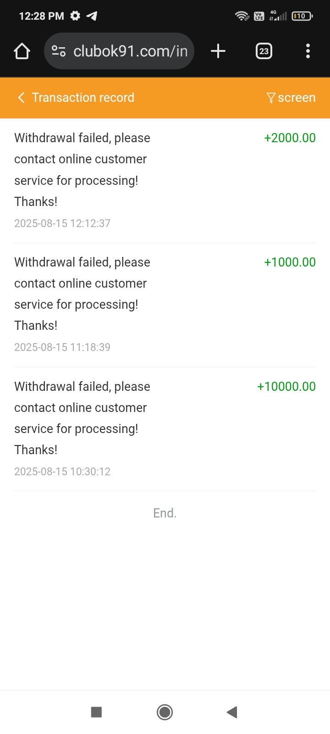Viewport: 330px width, 734px height.
Task: Go back using the Transaction record arrow
Action: click(x=21, y=98)
